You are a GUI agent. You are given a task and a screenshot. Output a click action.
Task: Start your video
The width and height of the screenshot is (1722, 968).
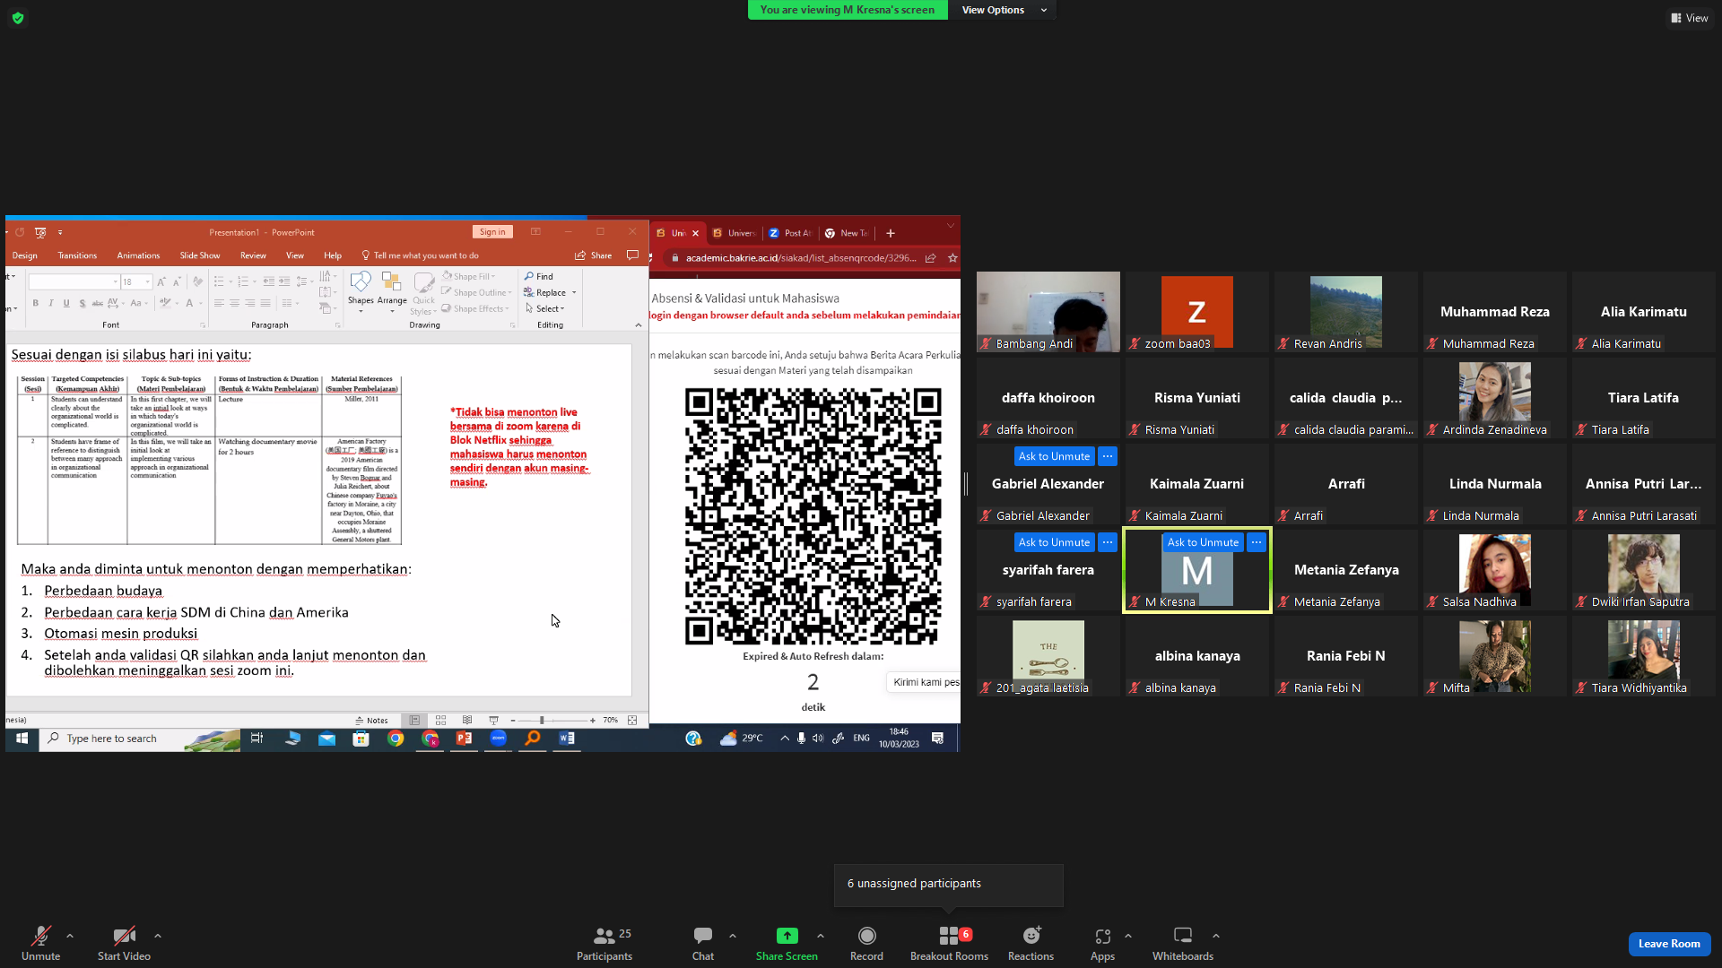point(124,944)
